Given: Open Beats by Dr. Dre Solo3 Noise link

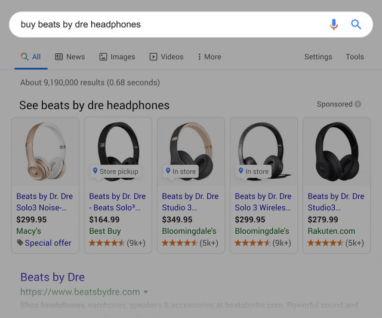Looking at the screenshot, I should click(45, 202).
